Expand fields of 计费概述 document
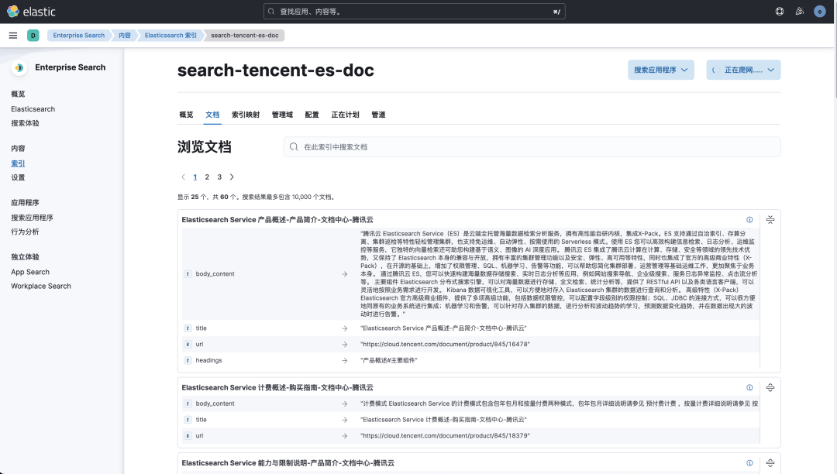The height and width of the screenshot is (474, 837). (770, 387)
